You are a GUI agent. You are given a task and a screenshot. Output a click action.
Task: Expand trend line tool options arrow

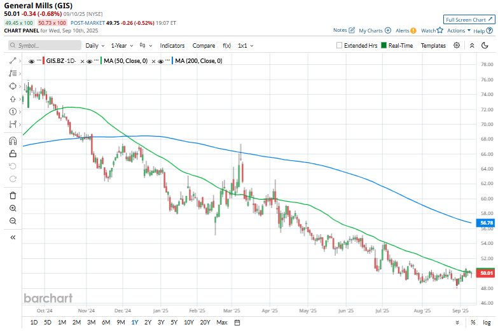pyautogui.click(x=20, y=60)
